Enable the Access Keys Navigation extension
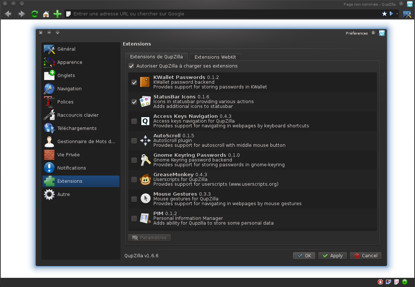Image resolution: width=415 pixels, height=287 pixels. (134, 121)
